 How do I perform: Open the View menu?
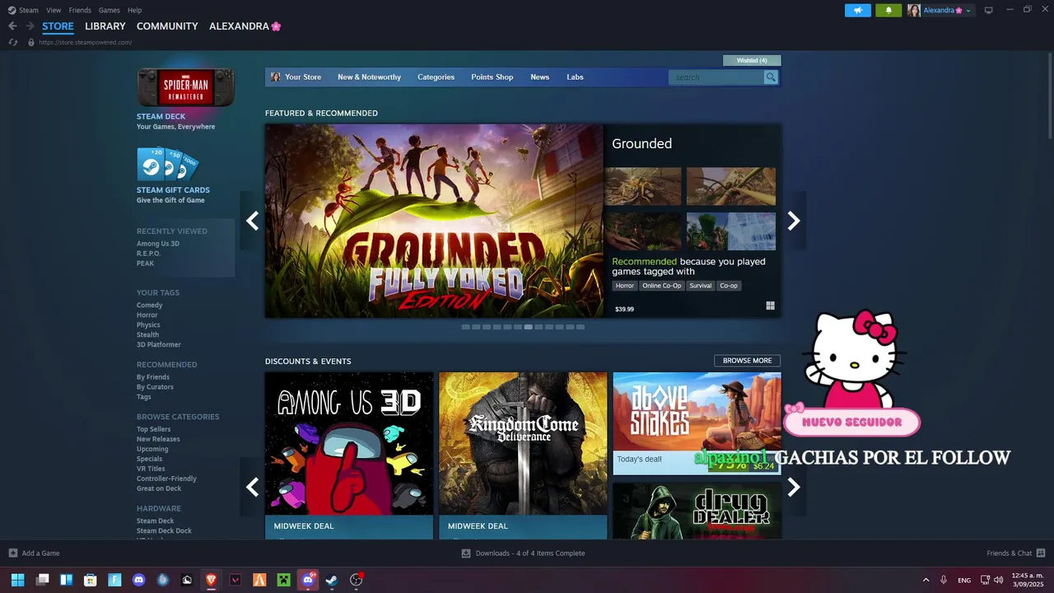(54, 10)
